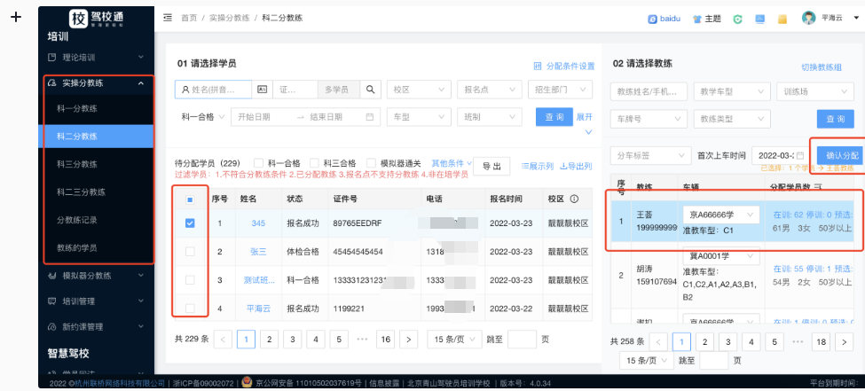Click the 展示列 column display icon
The height and width of the screenshot is (391, 865).
coord(524,166)
